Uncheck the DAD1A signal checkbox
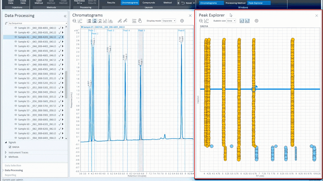Viewport: 323px width, 181px height. (x=10, y=147)
